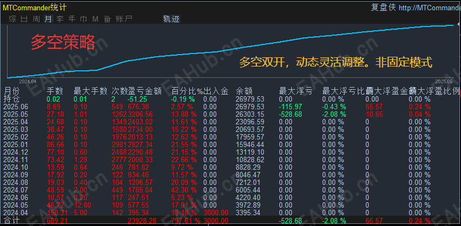Viewport: 461px width, 226px height.
Task: Select the 合计 totals row label
Action: click(x=11, y=220)
